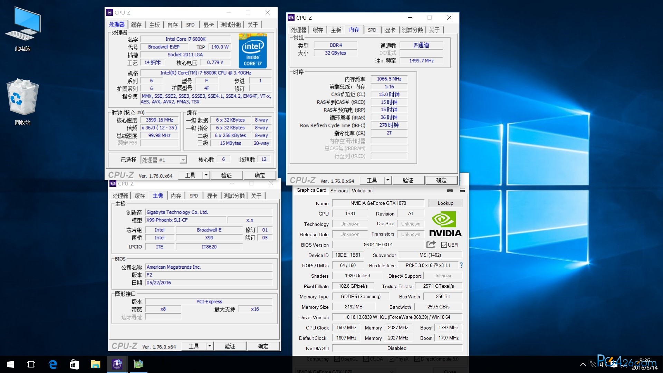Select the Graphics Card tab in GPU-Z
Viewport: 663px width, 373px height.
coord(311,190)
